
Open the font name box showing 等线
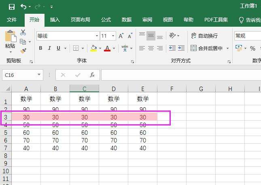point(68,36)
